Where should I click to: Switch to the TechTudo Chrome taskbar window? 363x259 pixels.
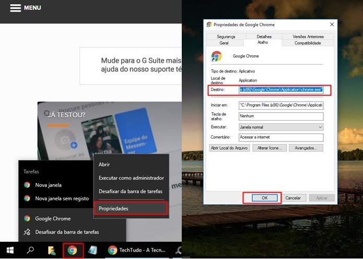tap(137, 250)
